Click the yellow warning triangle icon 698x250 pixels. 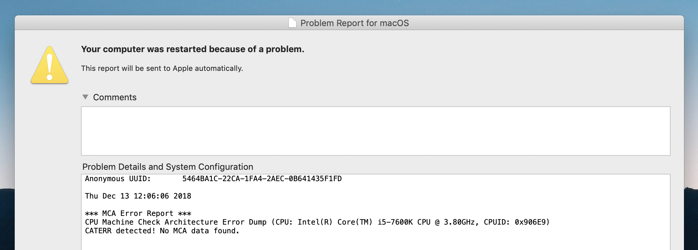50,65
